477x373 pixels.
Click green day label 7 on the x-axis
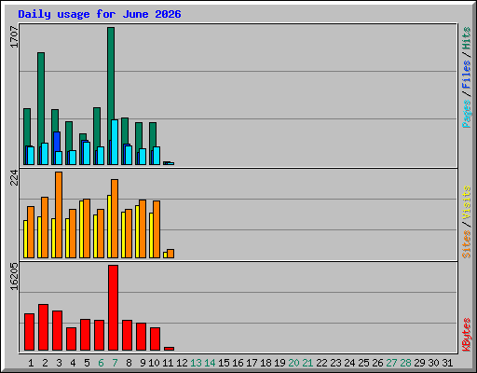[x=115, y=363]
